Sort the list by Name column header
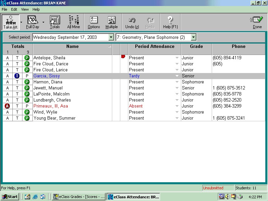The height and width of the screenshot is (201, 268). 72,47
